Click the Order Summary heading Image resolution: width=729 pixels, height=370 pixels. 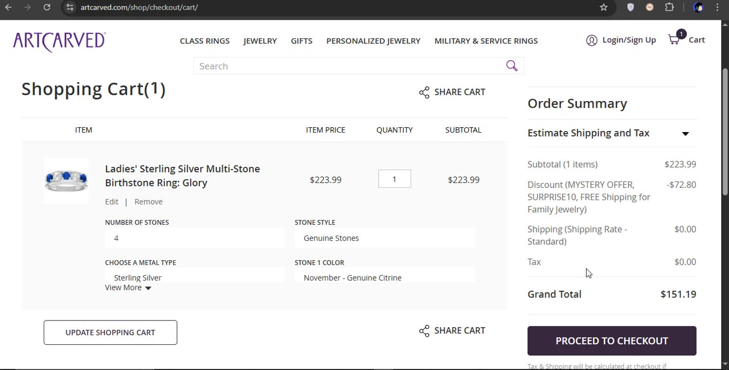click(577, 103)
